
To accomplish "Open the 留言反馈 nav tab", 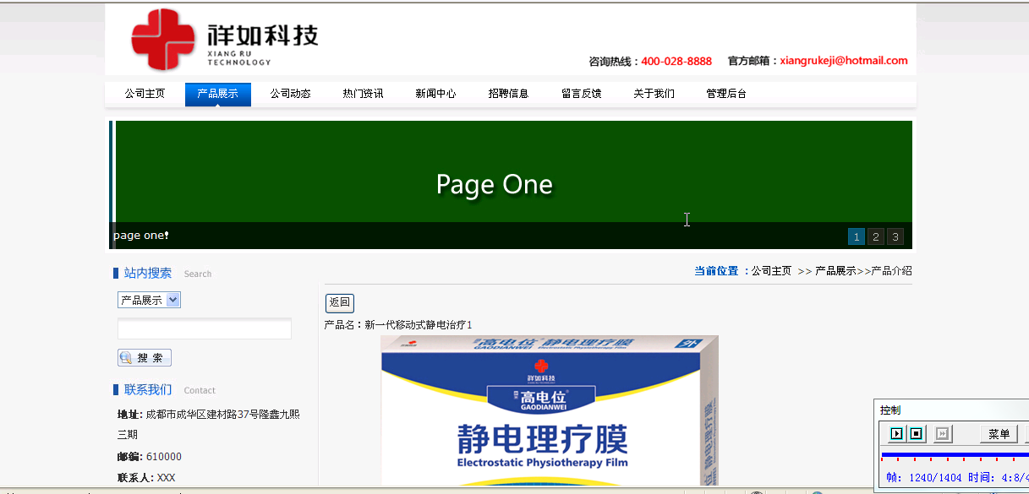I will (x=581, y=94).
